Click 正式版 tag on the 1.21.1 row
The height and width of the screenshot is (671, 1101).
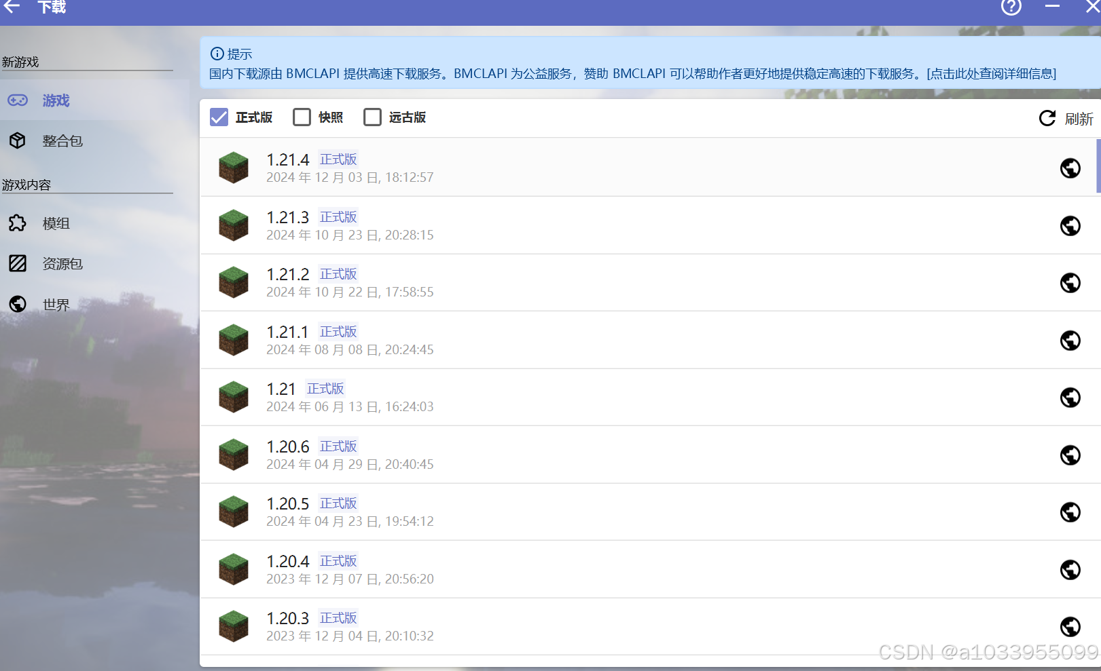[x=338, y=332]
